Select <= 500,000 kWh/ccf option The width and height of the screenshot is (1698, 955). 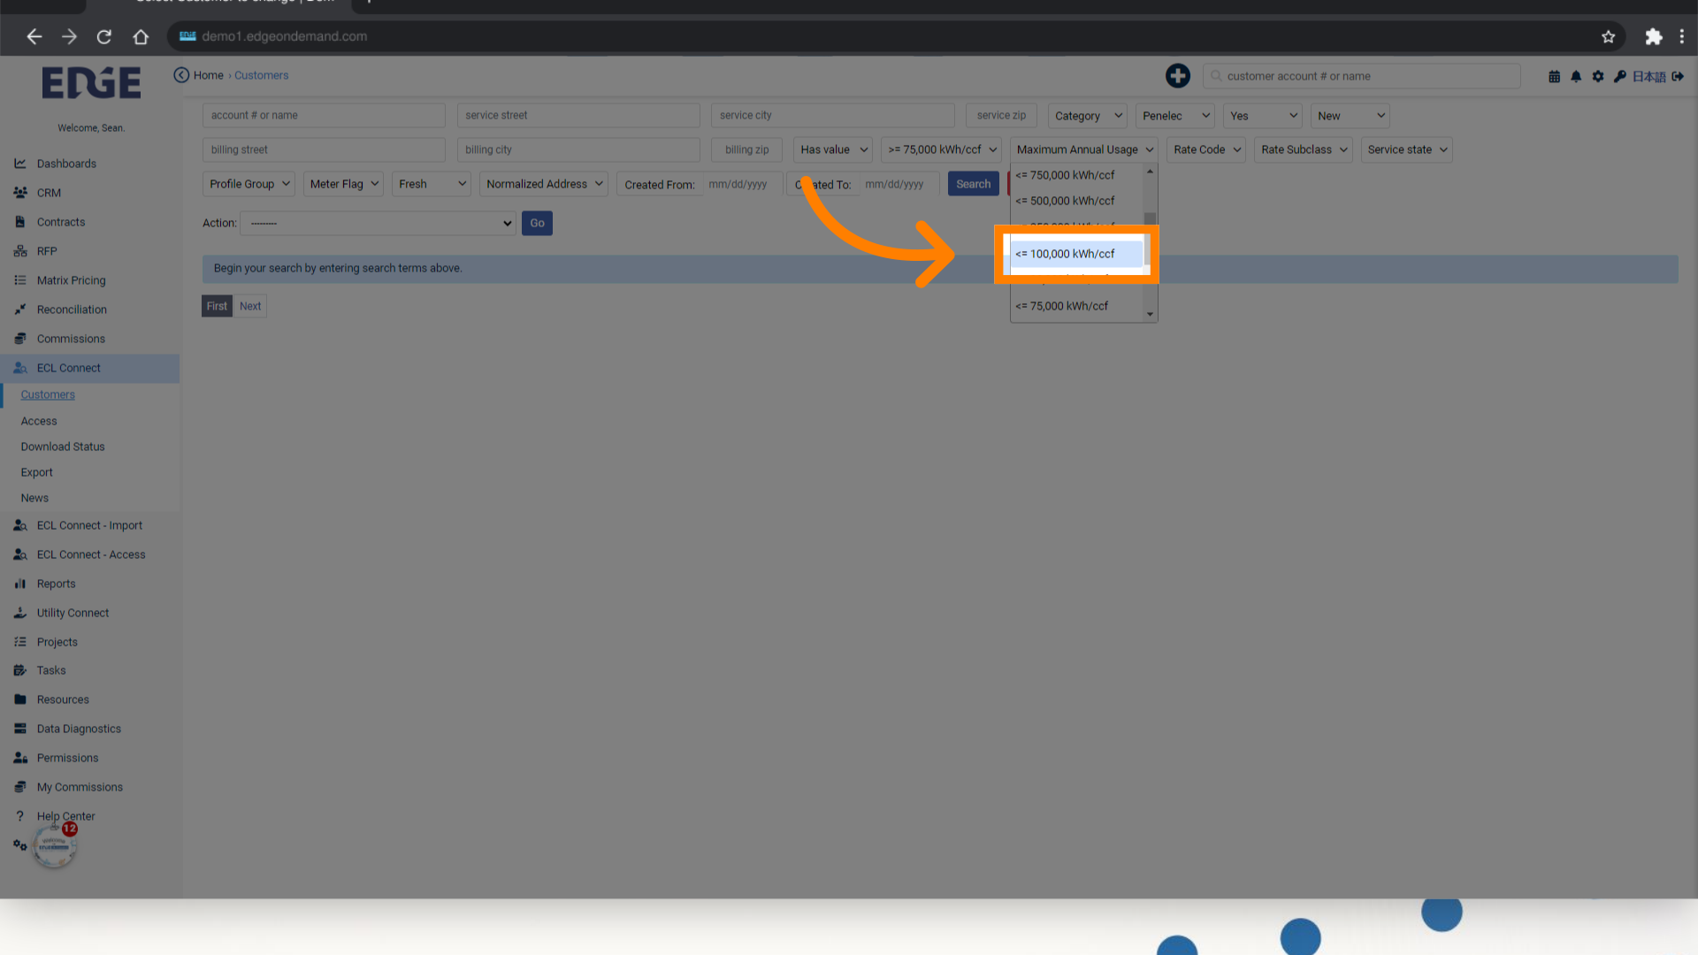(1077, 201)
